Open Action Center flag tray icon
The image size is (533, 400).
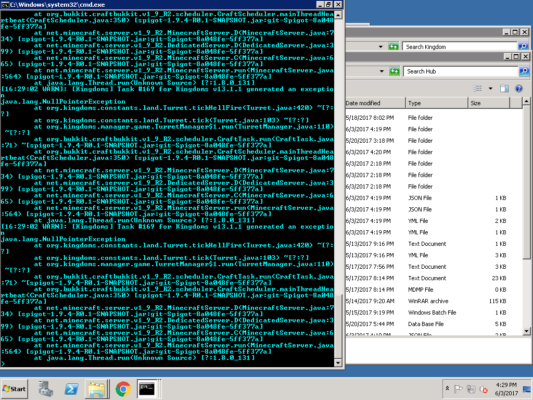pyautogui.click(x=458, y=389)
